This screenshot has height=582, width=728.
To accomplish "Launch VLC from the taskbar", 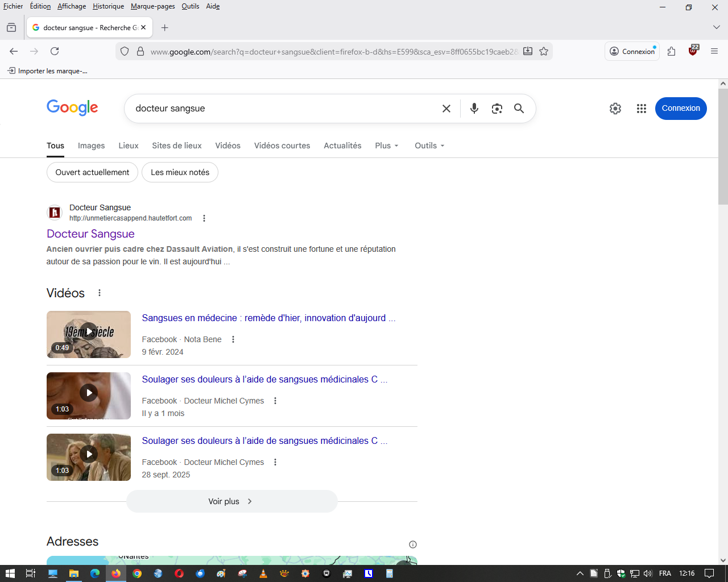I will pos(263,573).
